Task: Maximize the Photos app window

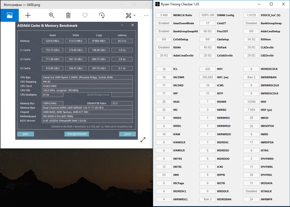Action: 134,5
